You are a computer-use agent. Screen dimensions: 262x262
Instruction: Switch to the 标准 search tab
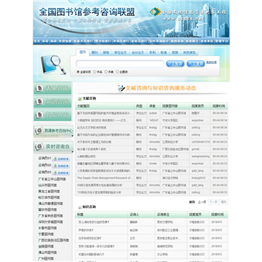pyautogui.click(x=164, y=52)
